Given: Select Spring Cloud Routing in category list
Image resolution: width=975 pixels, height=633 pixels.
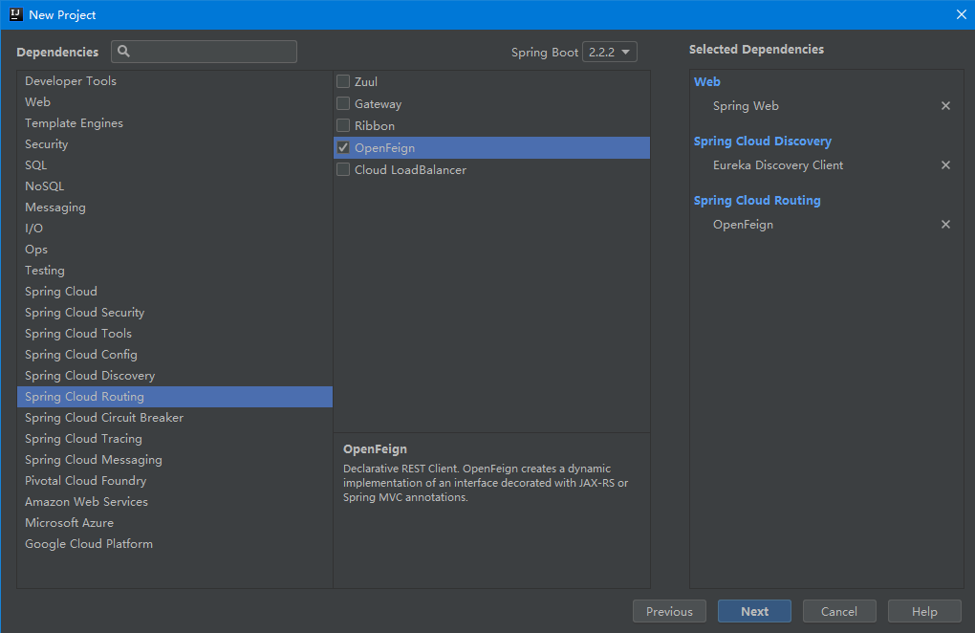Looking at the screenshot, I should (175, 397).
